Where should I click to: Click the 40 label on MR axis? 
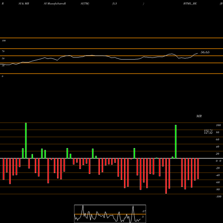[x=218, y=147]
